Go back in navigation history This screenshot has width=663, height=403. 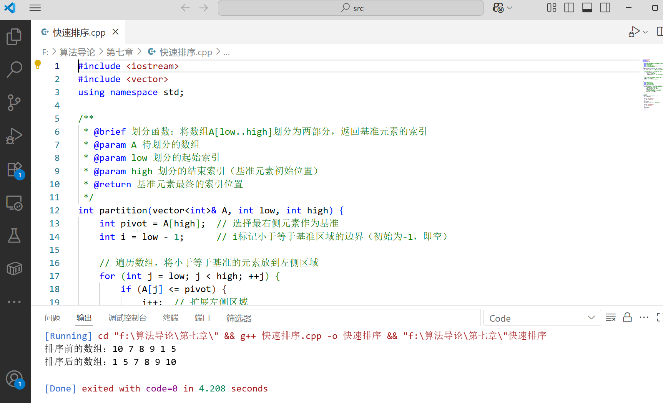[185, 8]
